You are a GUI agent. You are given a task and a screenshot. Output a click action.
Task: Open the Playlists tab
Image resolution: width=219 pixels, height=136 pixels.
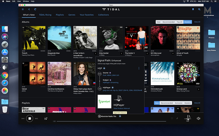point(60,15)
